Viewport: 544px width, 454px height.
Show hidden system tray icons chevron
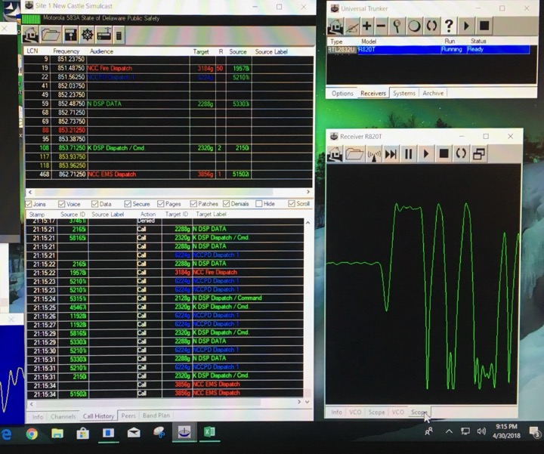click(449, 432)
